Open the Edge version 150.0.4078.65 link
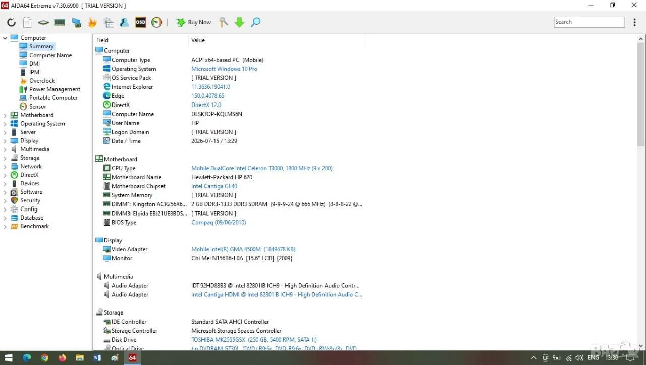This screenshot has width=646, height=365. click(x=208, y=96)
